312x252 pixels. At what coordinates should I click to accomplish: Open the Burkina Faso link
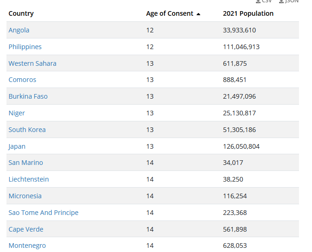point(28,96)
